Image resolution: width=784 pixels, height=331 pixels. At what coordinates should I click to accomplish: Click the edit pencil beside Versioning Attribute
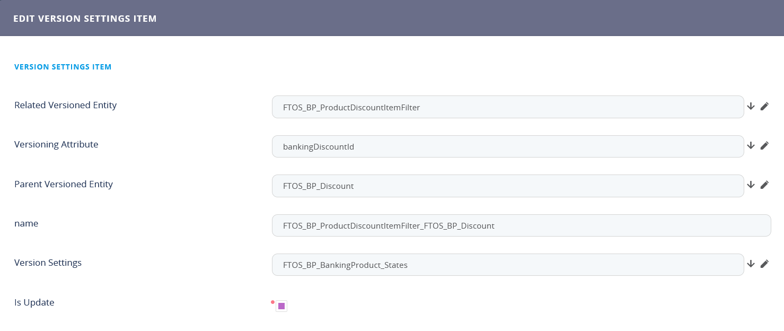pyautogui.click(x=764, y=145)
